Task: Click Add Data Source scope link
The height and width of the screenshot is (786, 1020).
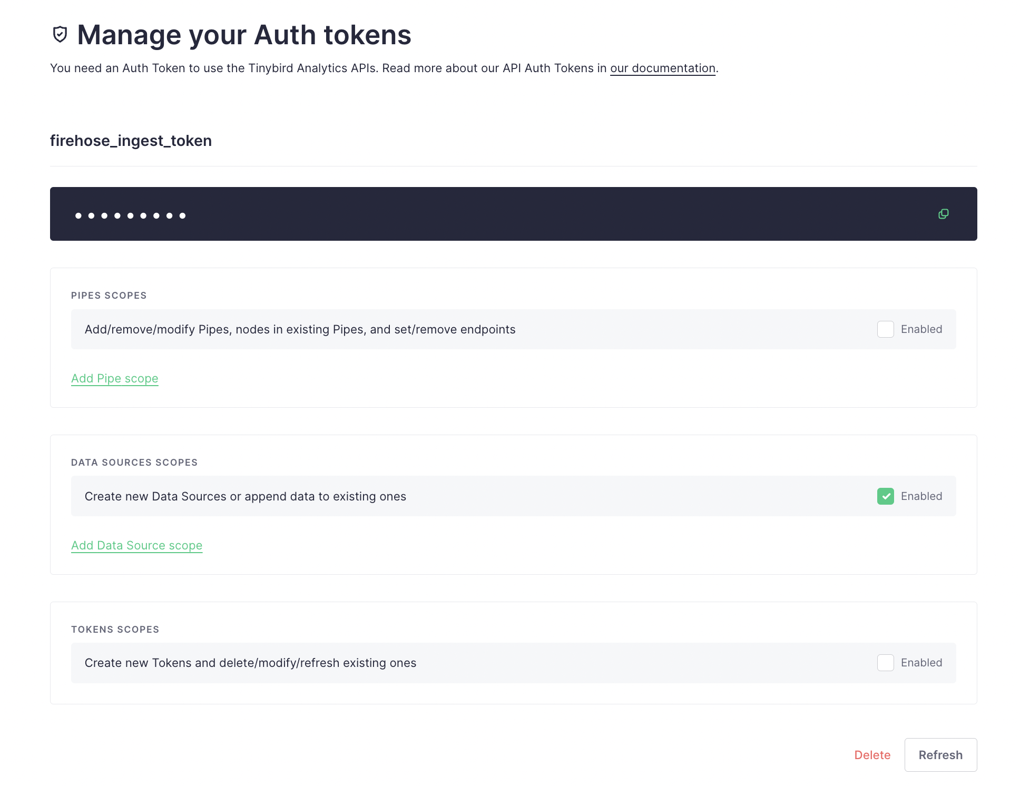Action: (137, 546)
